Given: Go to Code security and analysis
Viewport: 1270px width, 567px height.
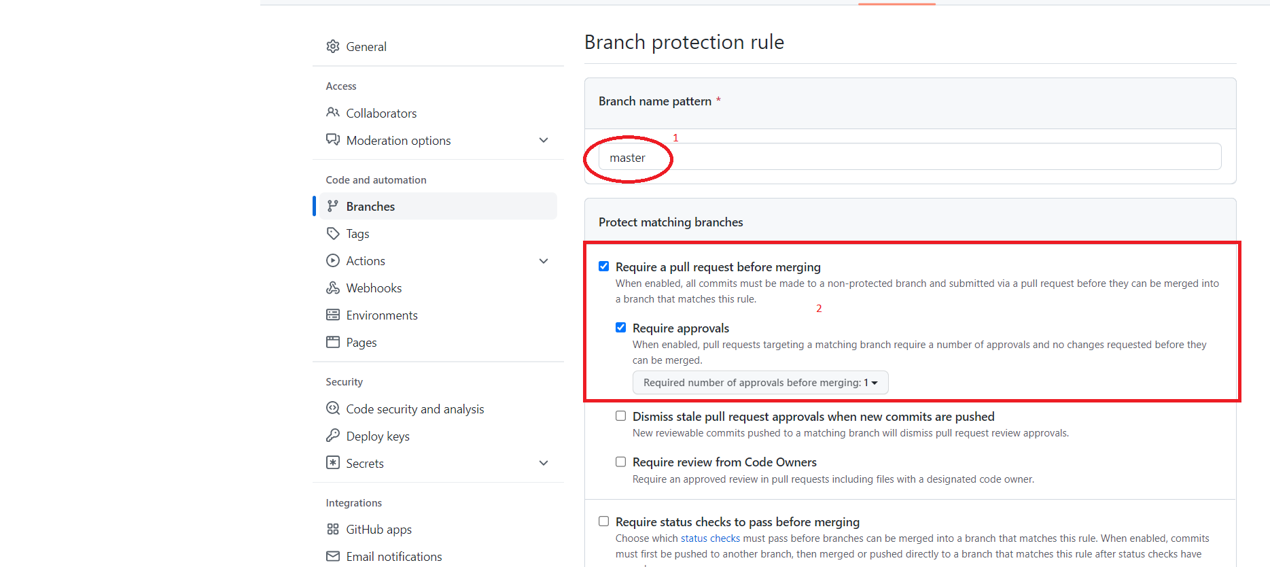Looking at the screenshot, I should click(414, 409).
